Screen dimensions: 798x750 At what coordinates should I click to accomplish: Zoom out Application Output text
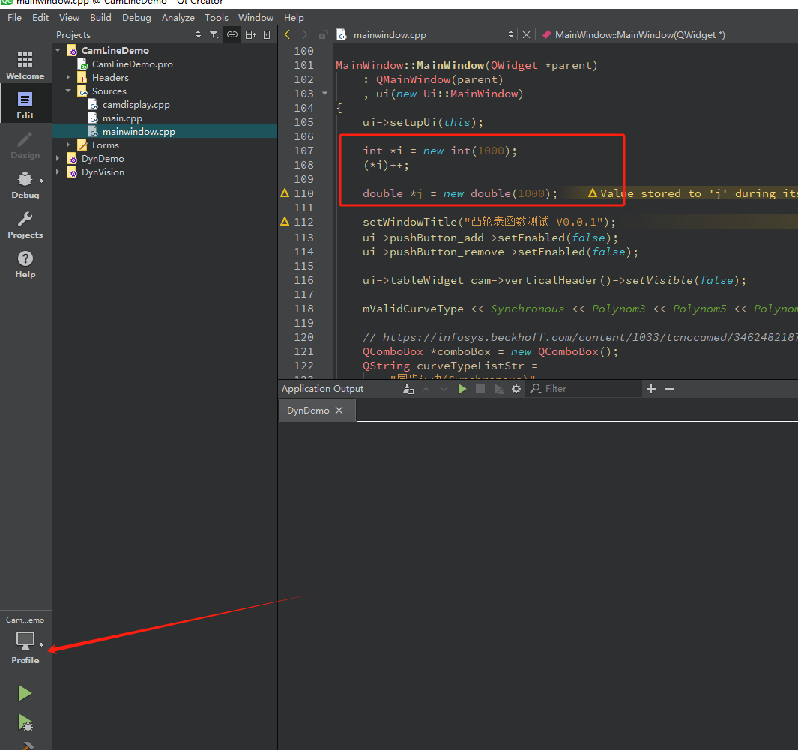669,389
